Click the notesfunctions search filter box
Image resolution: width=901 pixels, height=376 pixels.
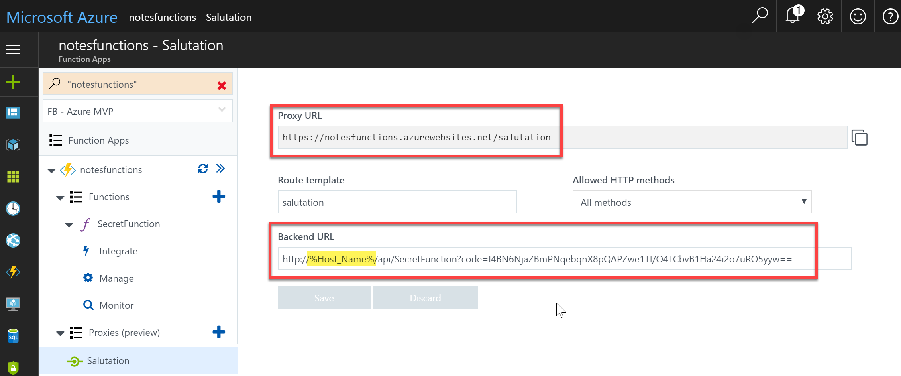(137, 84)
